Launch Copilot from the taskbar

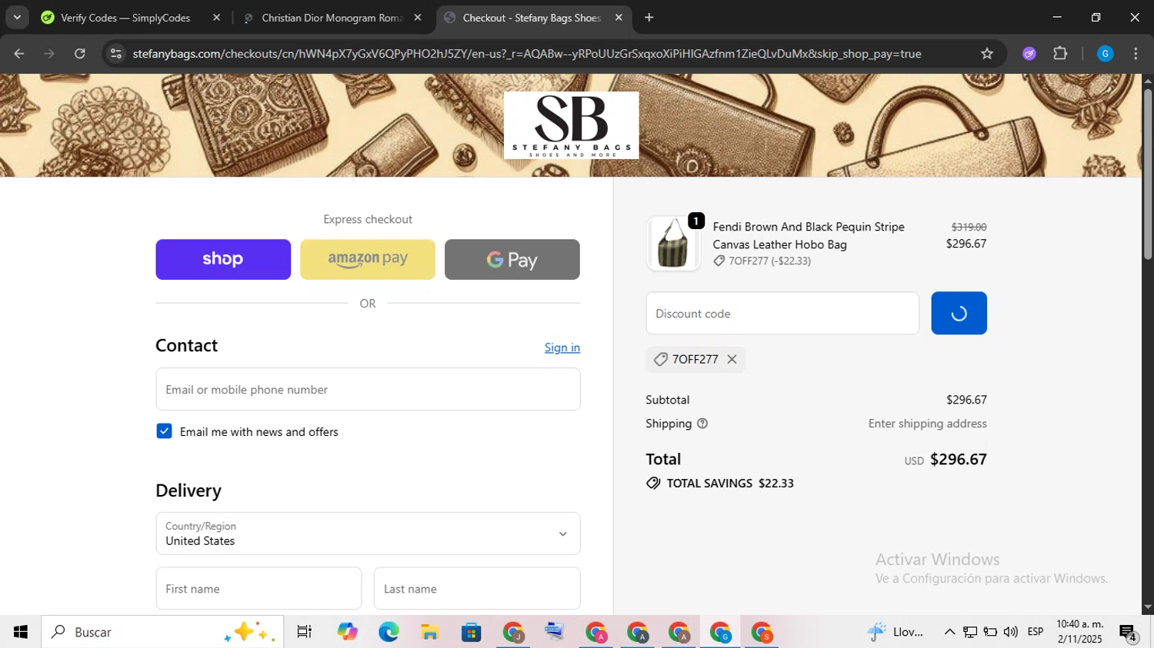pyautogui.click(x=347, y=632)
